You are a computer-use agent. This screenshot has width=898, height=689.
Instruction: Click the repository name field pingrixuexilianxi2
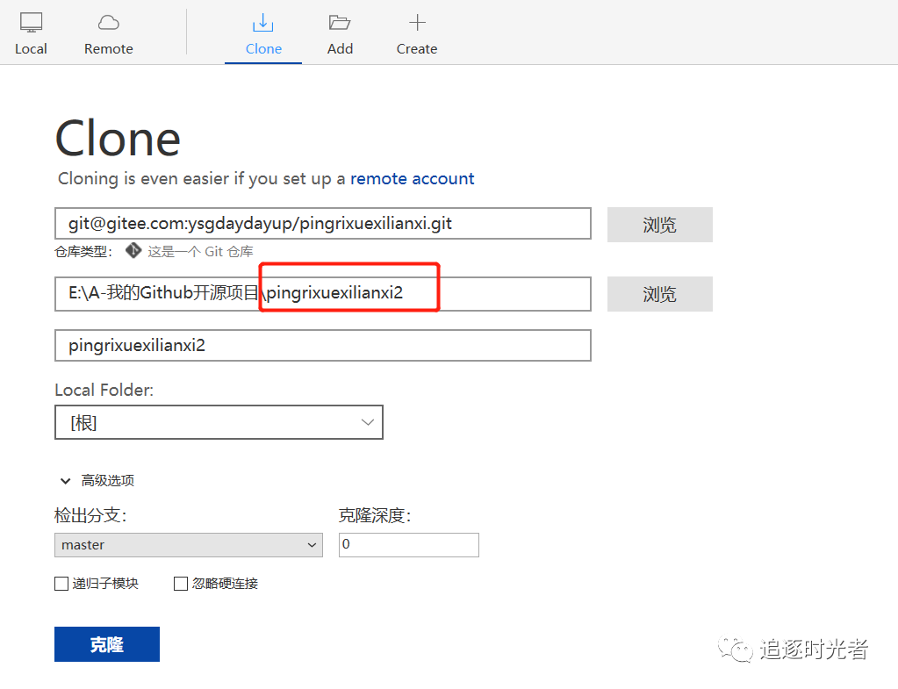point(323,345)
